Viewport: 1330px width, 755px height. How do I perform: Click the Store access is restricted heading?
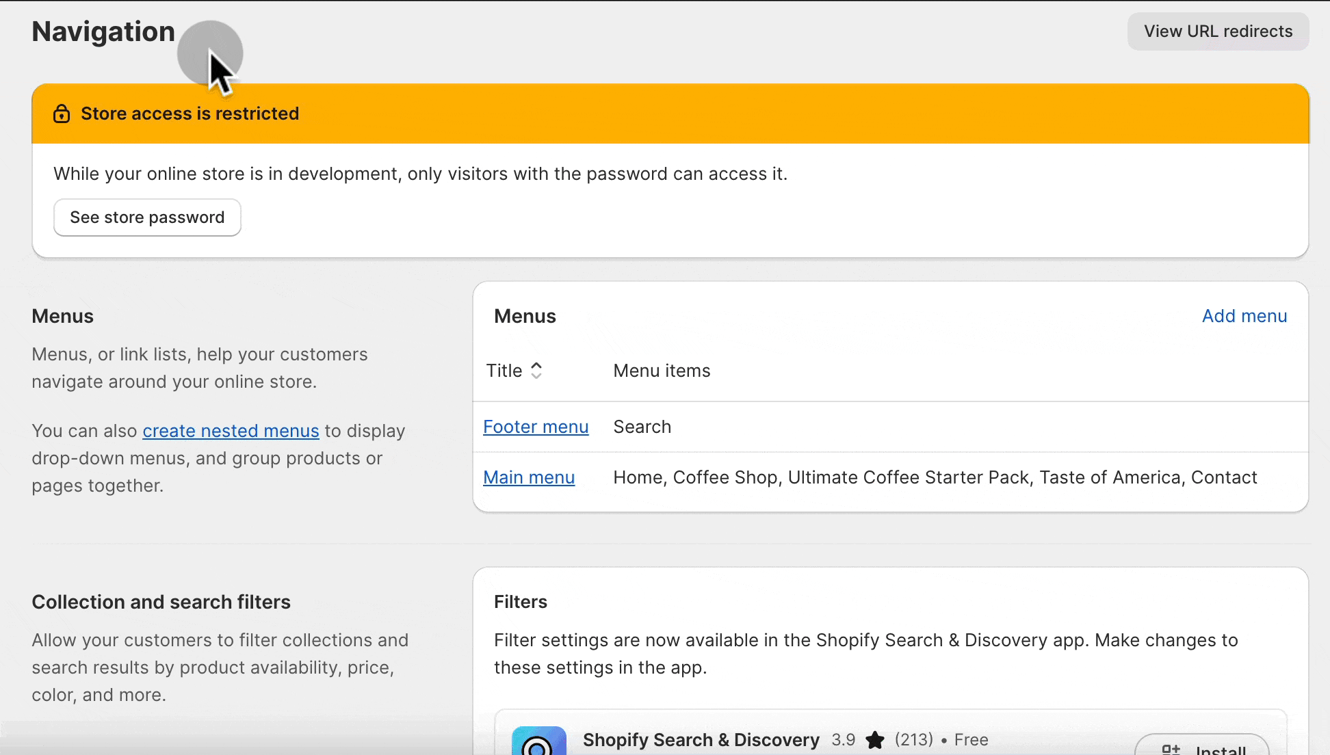click(190, 114)
